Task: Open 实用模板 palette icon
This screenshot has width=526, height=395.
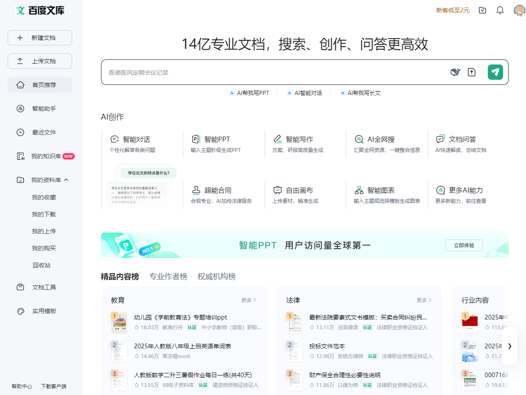Action: tap(20, 311)
